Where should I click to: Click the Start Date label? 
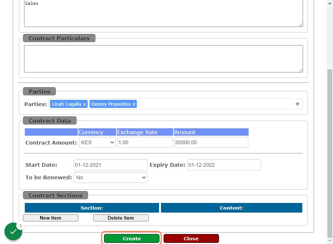[x=41, y=165]
